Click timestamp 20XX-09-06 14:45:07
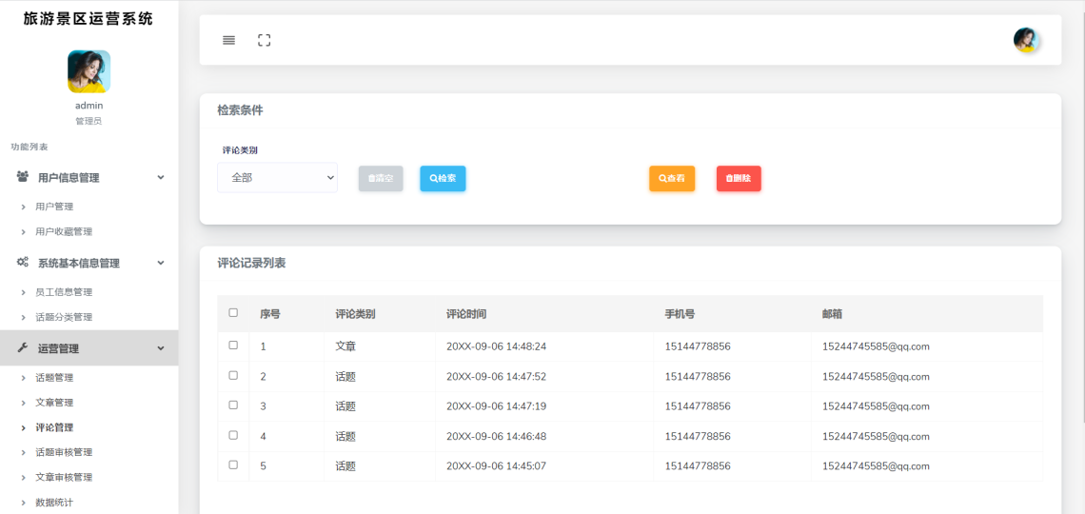 (497, 466)
